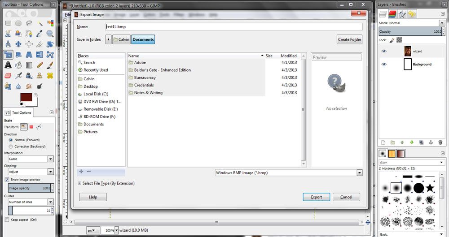This screenshot has height=237, width=449.
Task: Click the Calvin path breadcrumb button
Action: click(x=121, y=39)
